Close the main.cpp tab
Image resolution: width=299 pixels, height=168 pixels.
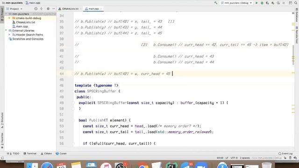(x=101, y=9)
